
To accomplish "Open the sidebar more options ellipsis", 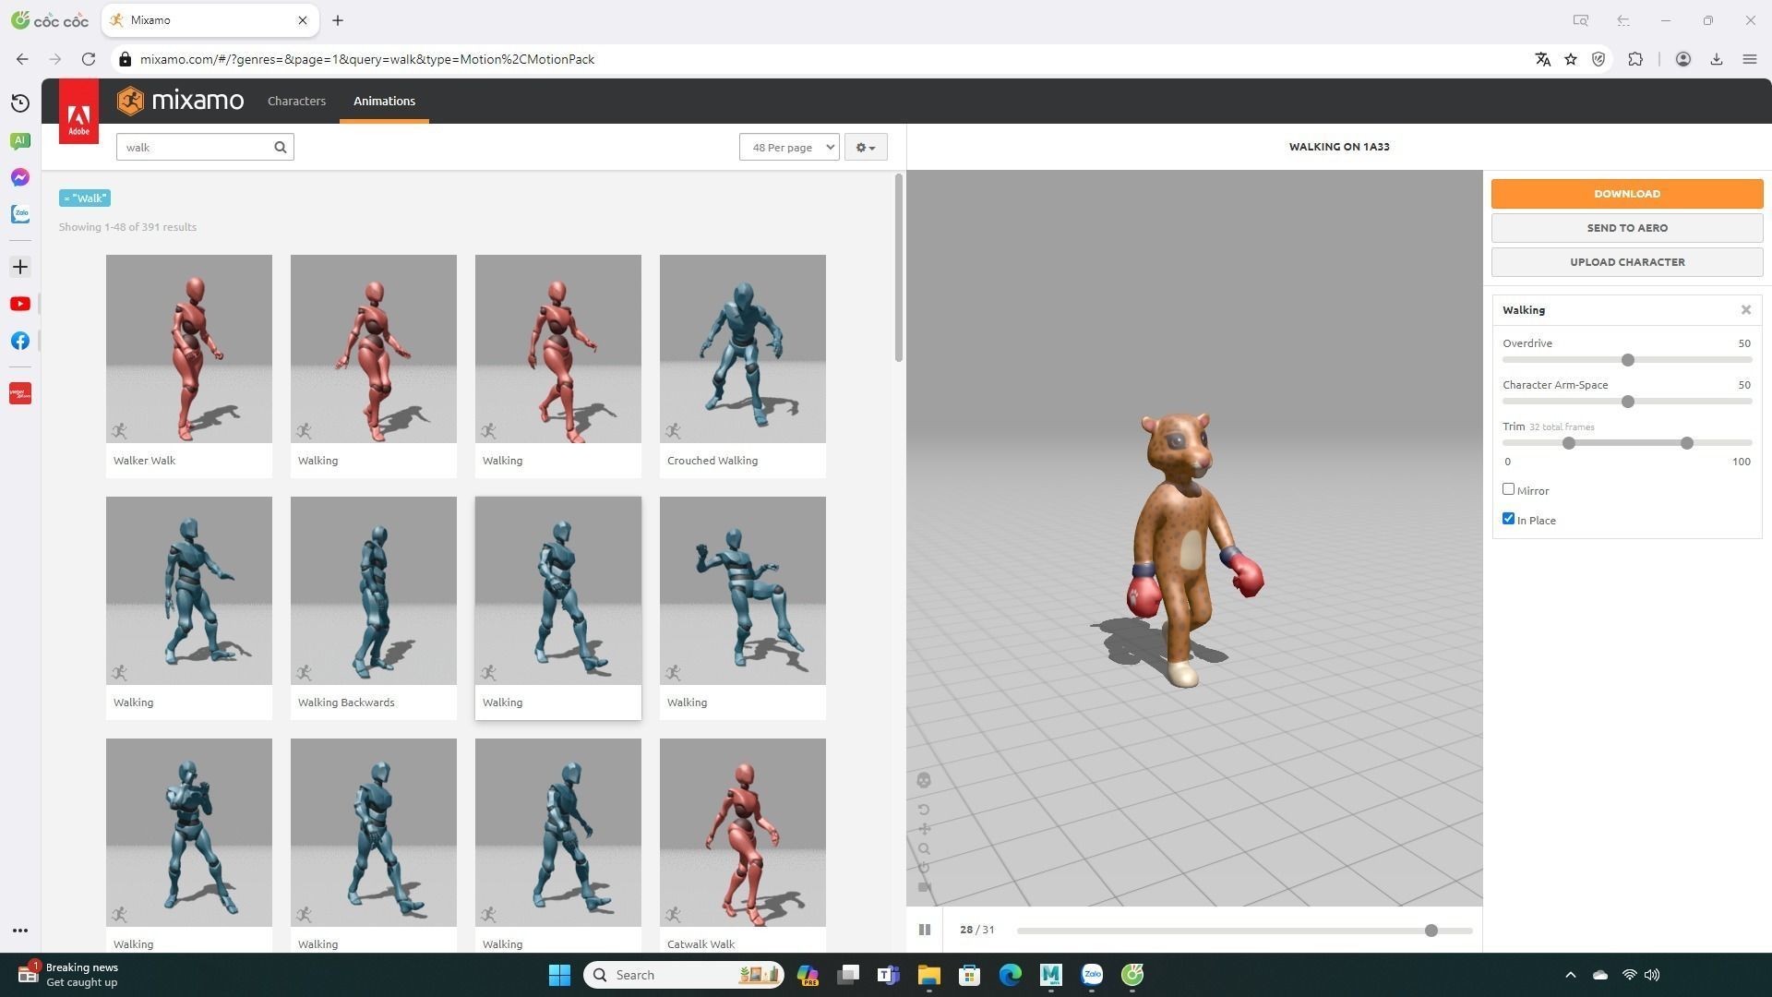I will click(x=20, y=931).
